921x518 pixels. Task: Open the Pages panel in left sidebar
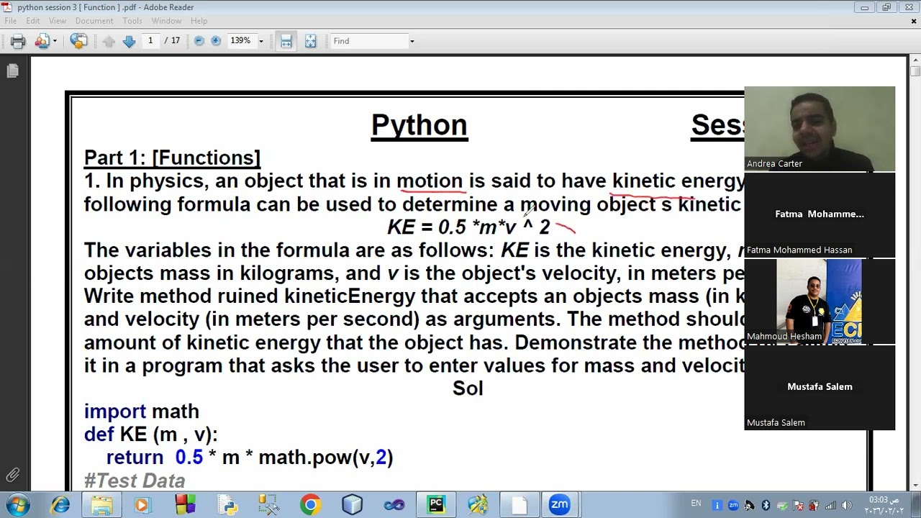tap(12, 71)
